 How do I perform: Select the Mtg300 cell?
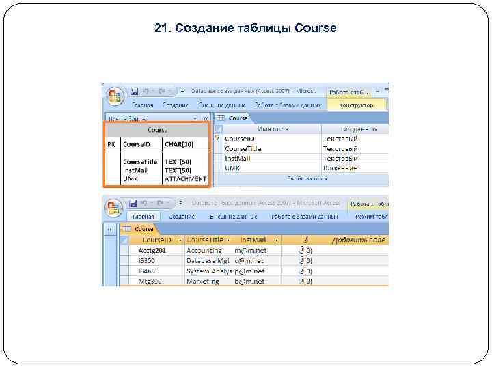click(150, 282)
